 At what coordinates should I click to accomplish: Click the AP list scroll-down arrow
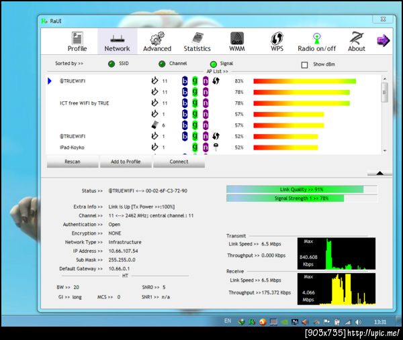pos(384,151)
